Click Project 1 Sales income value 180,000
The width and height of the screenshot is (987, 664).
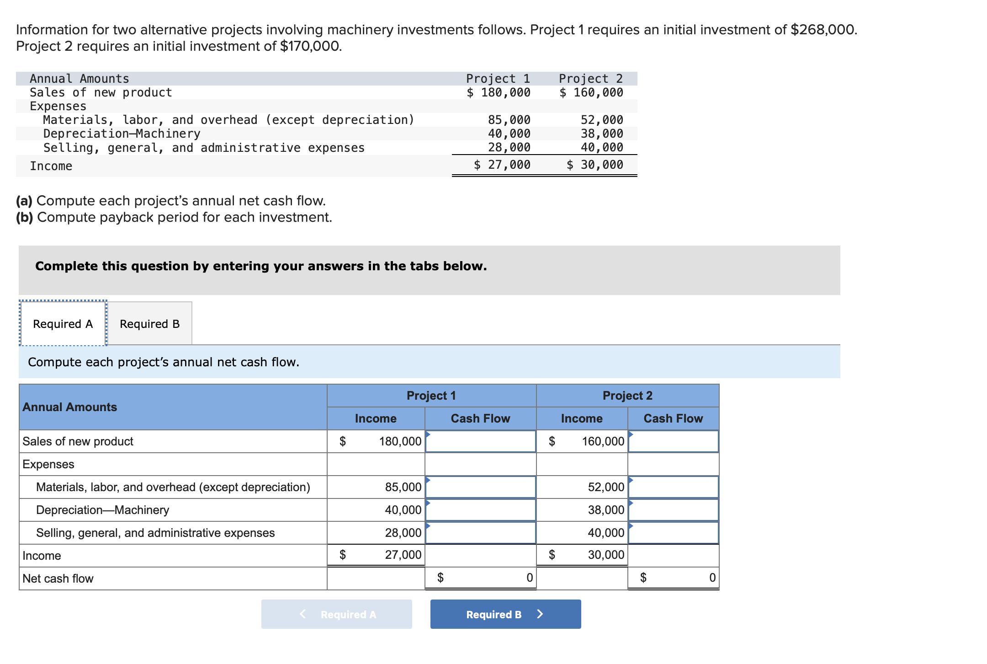click(400, 441)
